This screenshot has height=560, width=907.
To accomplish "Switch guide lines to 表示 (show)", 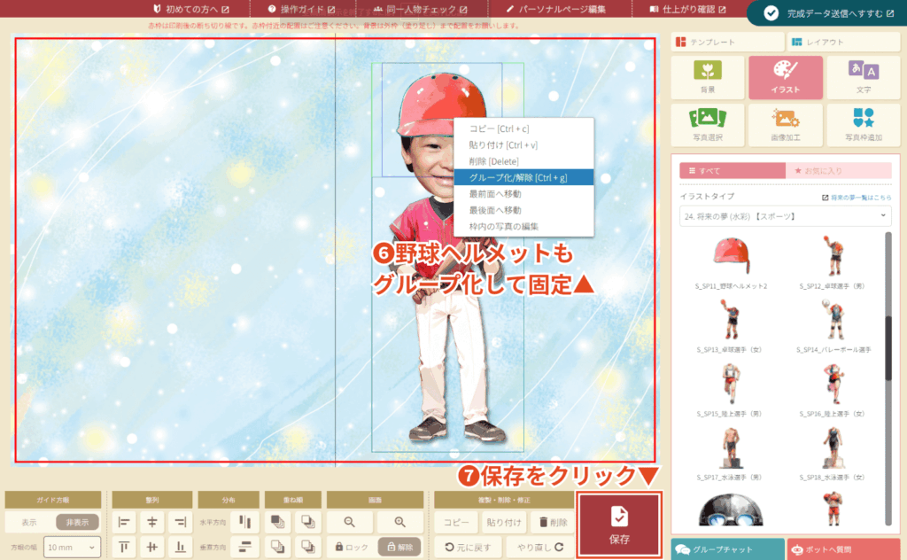I will point(28,522).
